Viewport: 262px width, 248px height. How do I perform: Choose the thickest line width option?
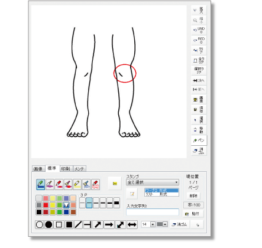point(117,203)
